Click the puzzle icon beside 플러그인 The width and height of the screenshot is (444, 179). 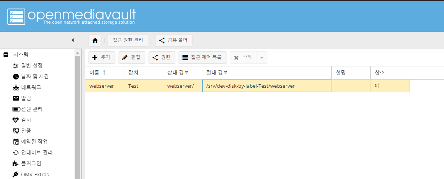tap(16, 163)
